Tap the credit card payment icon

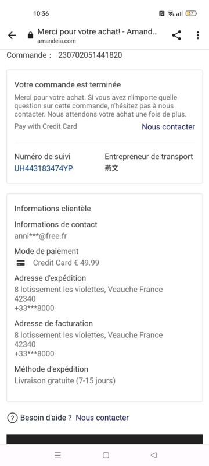[21, 263]
